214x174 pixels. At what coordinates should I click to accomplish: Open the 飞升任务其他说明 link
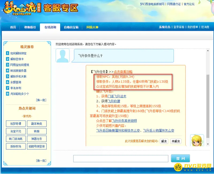[x=124, y=121]
